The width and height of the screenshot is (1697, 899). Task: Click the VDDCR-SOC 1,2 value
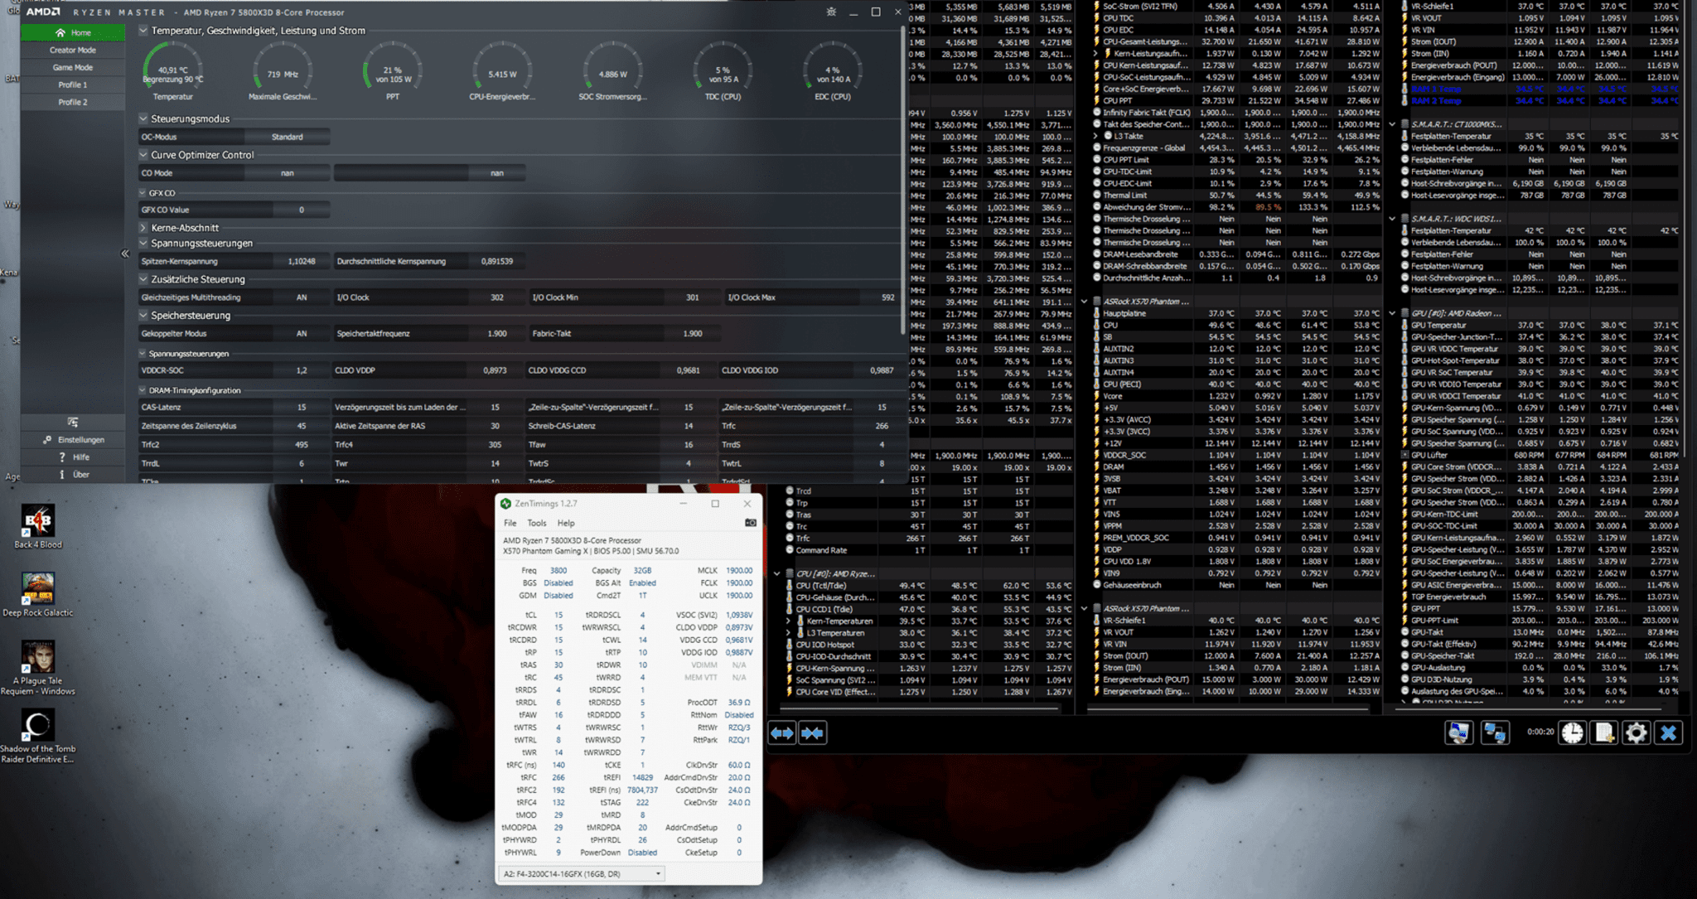coord(302,370)
